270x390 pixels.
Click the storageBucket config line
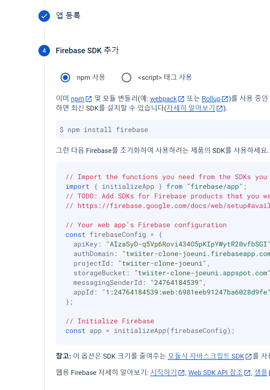pos(172,273)
